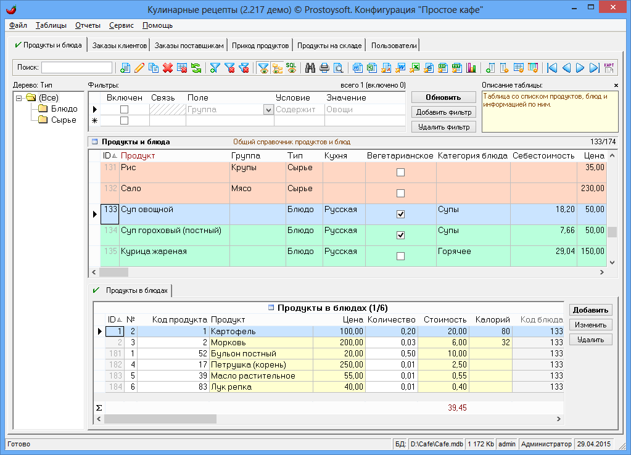Viewport: 631px width, 455px height.
Task: Click the red X delete record icon
Action: click(x=167, y=68)
